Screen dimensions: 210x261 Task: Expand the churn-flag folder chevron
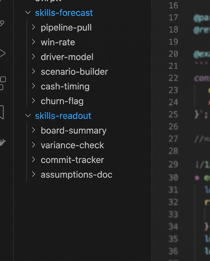pos(33,101)
